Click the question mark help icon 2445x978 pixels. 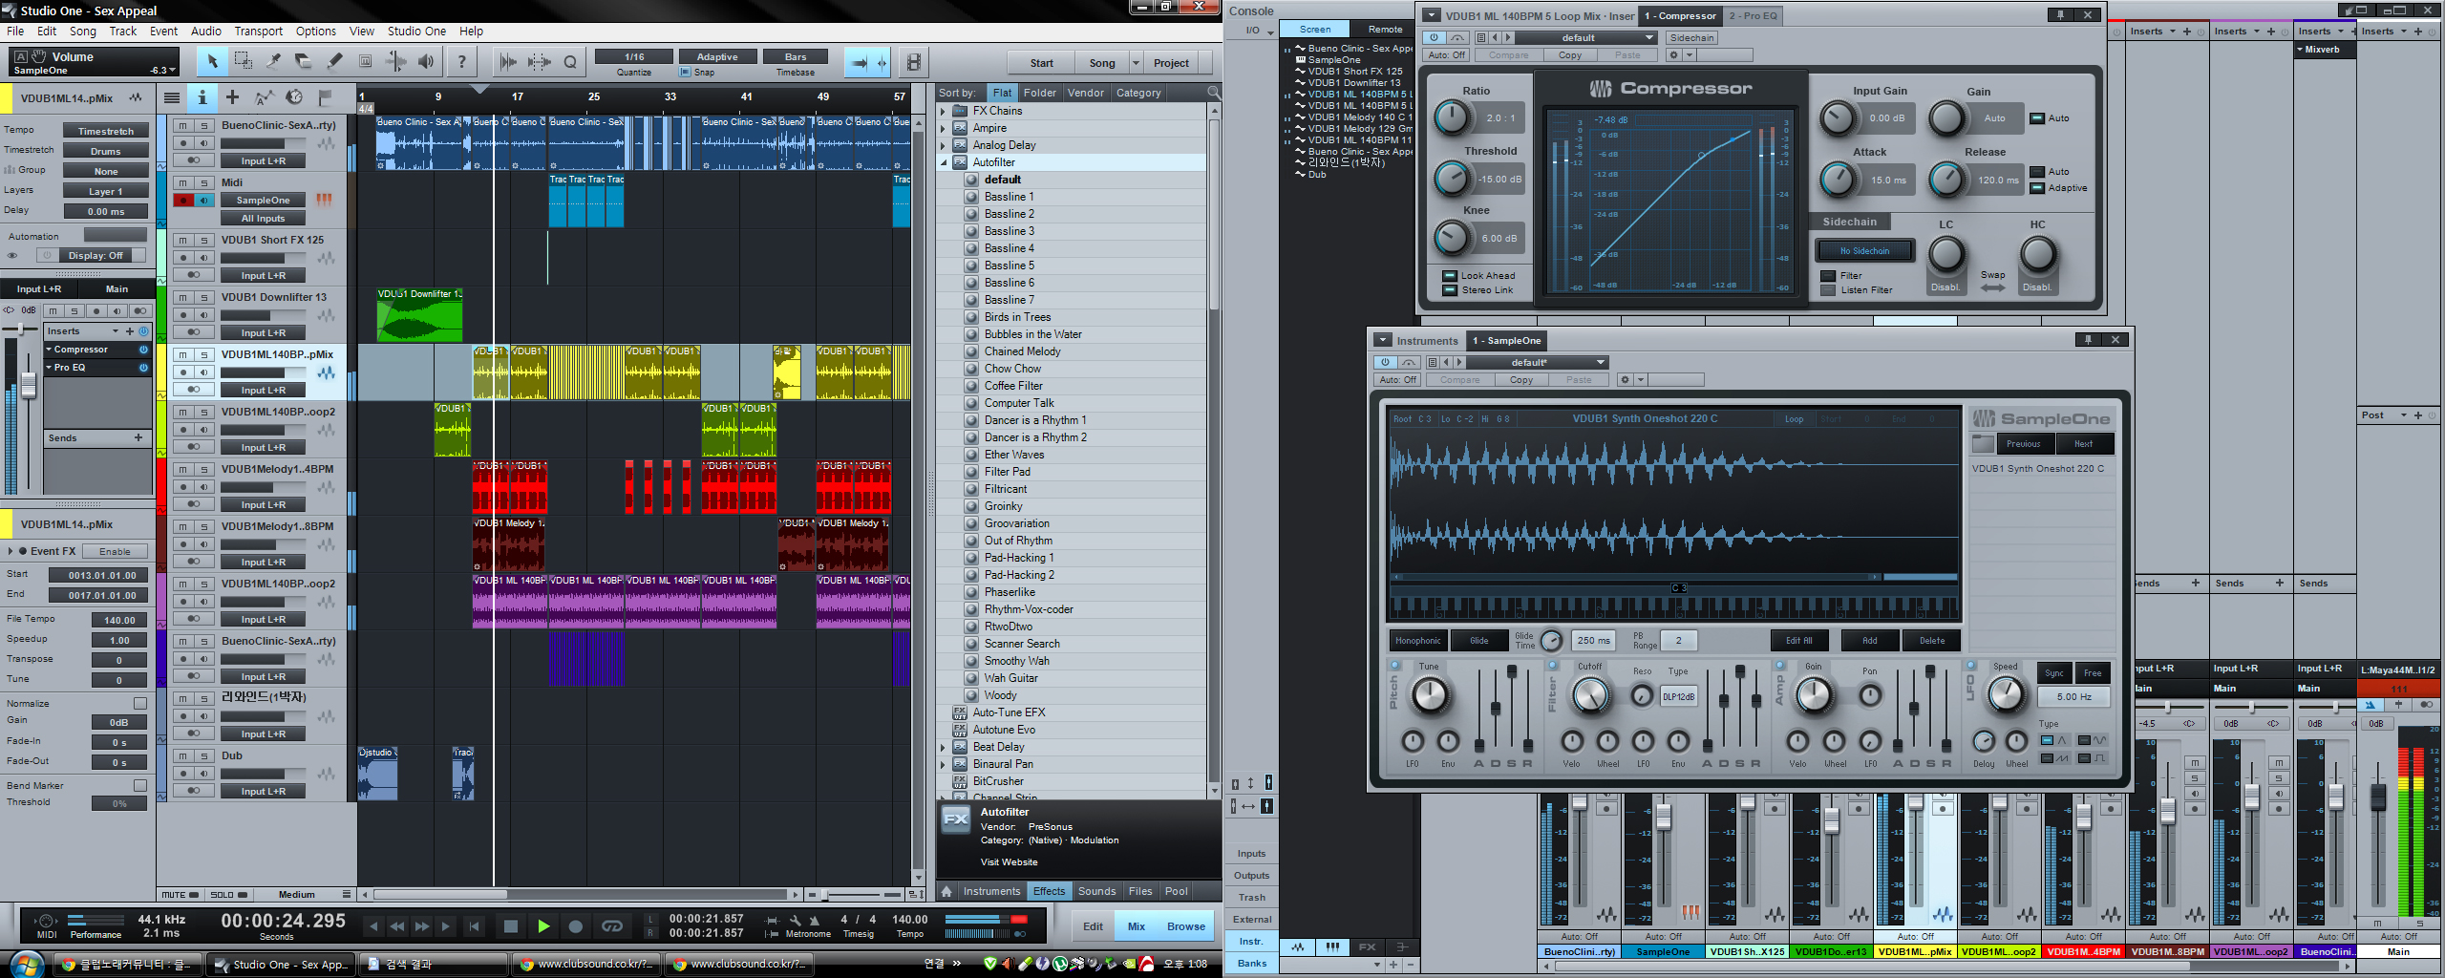pos(462,62)
